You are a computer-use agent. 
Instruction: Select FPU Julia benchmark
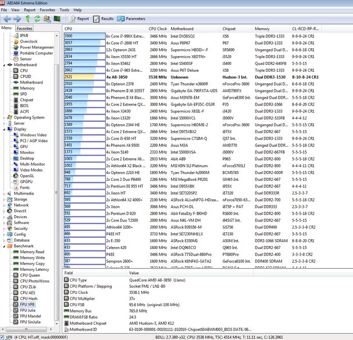[27, 310]
